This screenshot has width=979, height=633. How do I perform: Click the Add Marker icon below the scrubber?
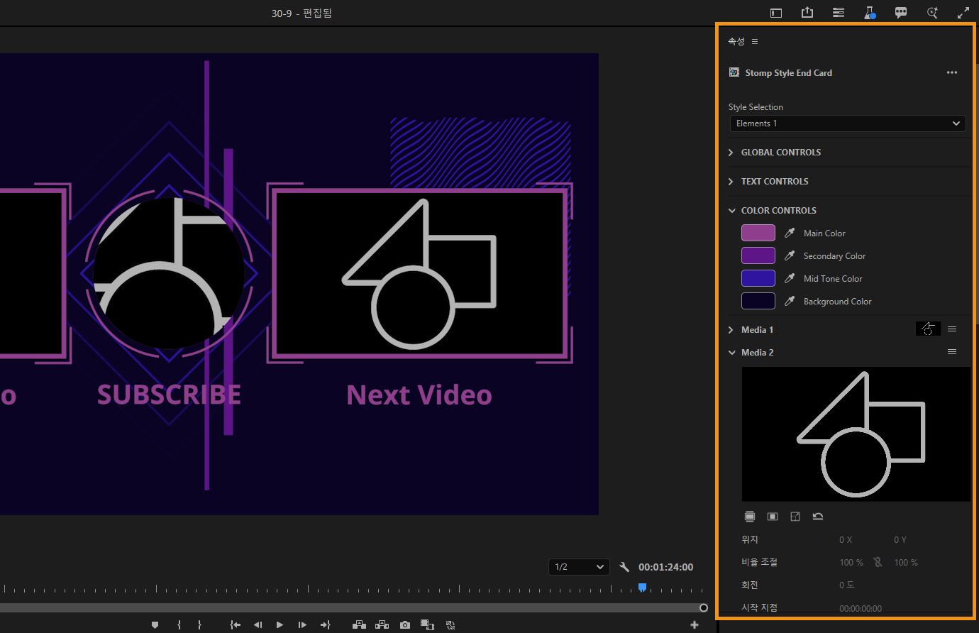click(155, 625)
